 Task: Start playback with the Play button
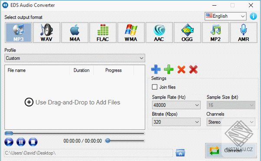click(9, 142)
